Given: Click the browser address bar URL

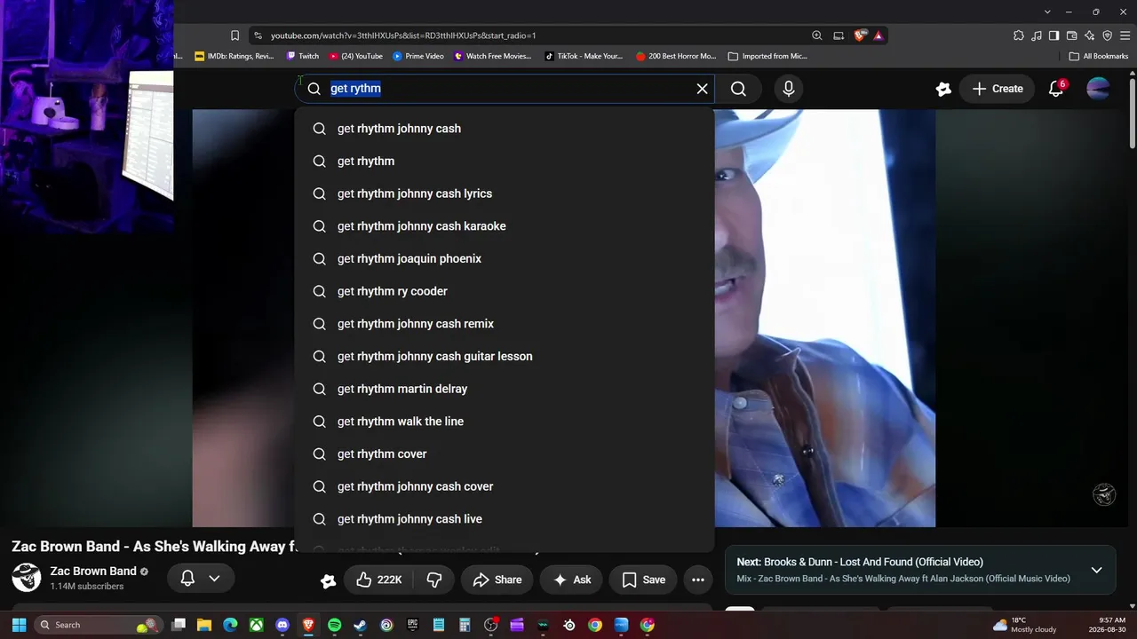Looking at the screenshot, I should (403, 35).
